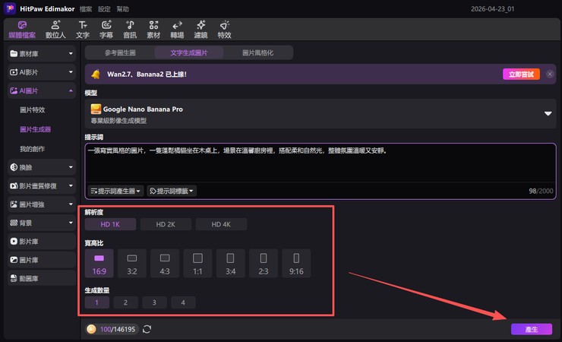Screen dimensions: 562x342
Task: Expand the 換臉 face swap section
Action: [42, 167]
